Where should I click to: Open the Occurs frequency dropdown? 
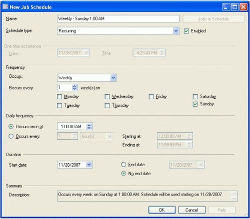[x=113, y=78]
